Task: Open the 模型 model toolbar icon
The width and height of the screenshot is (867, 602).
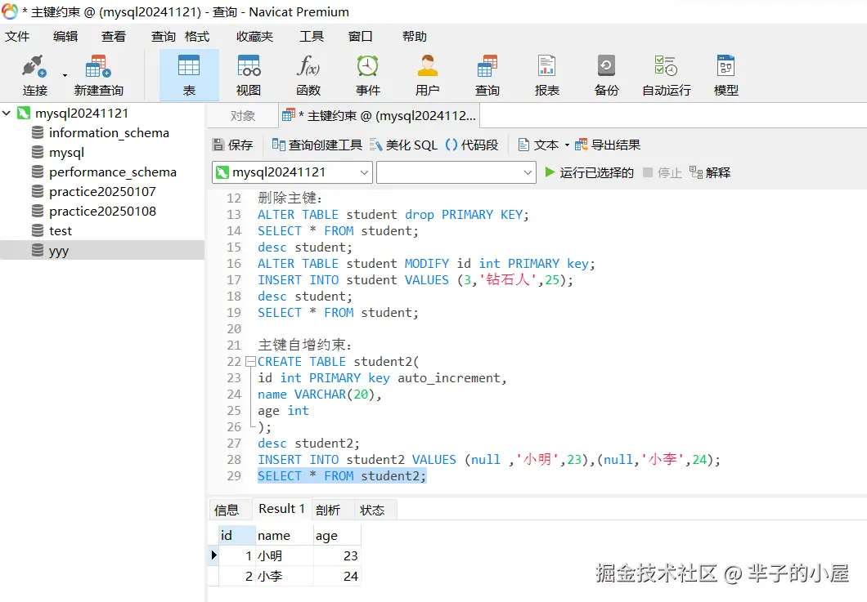Action: [x=726, y=74]
